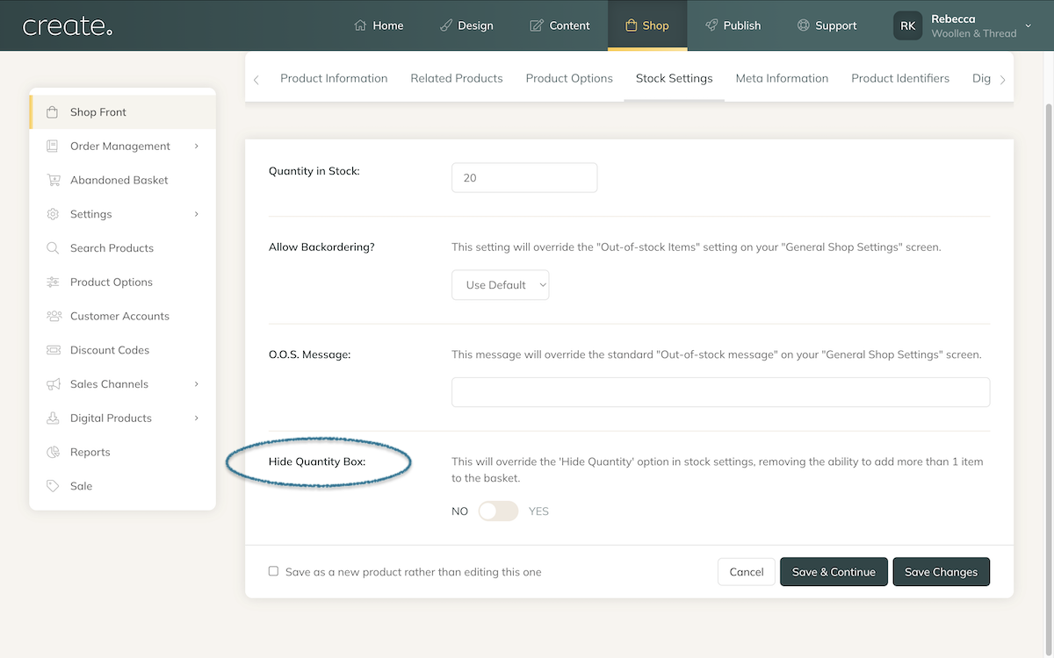This screenshot has width=1054, height=658.
Task: Click the Save Changes button
Action: pyautogui.click(x=941, y=572)
